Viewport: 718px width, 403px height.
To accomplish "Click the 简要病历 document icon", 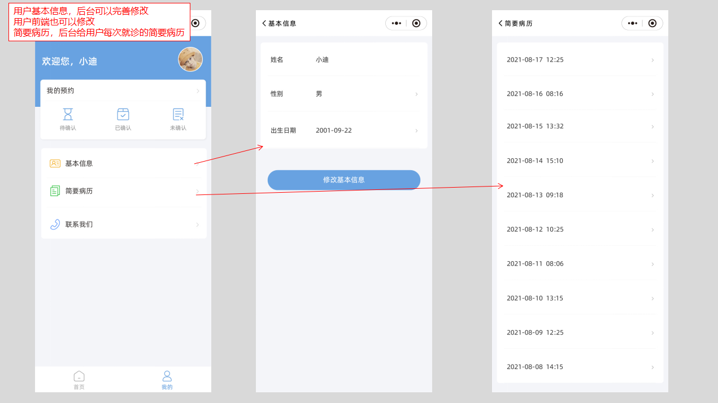I will 55,191.
